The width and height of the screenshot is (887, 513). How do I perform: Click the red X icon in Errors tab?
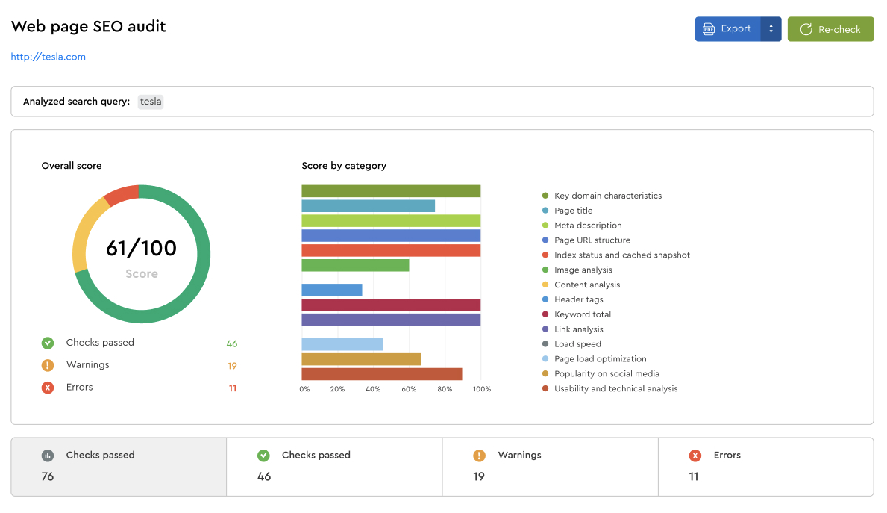[695, 456]
